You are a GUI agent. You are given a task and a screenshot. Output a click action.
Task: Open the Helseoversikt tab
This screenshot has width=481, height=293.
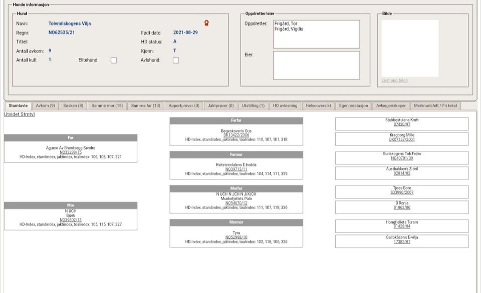point(318,105)
